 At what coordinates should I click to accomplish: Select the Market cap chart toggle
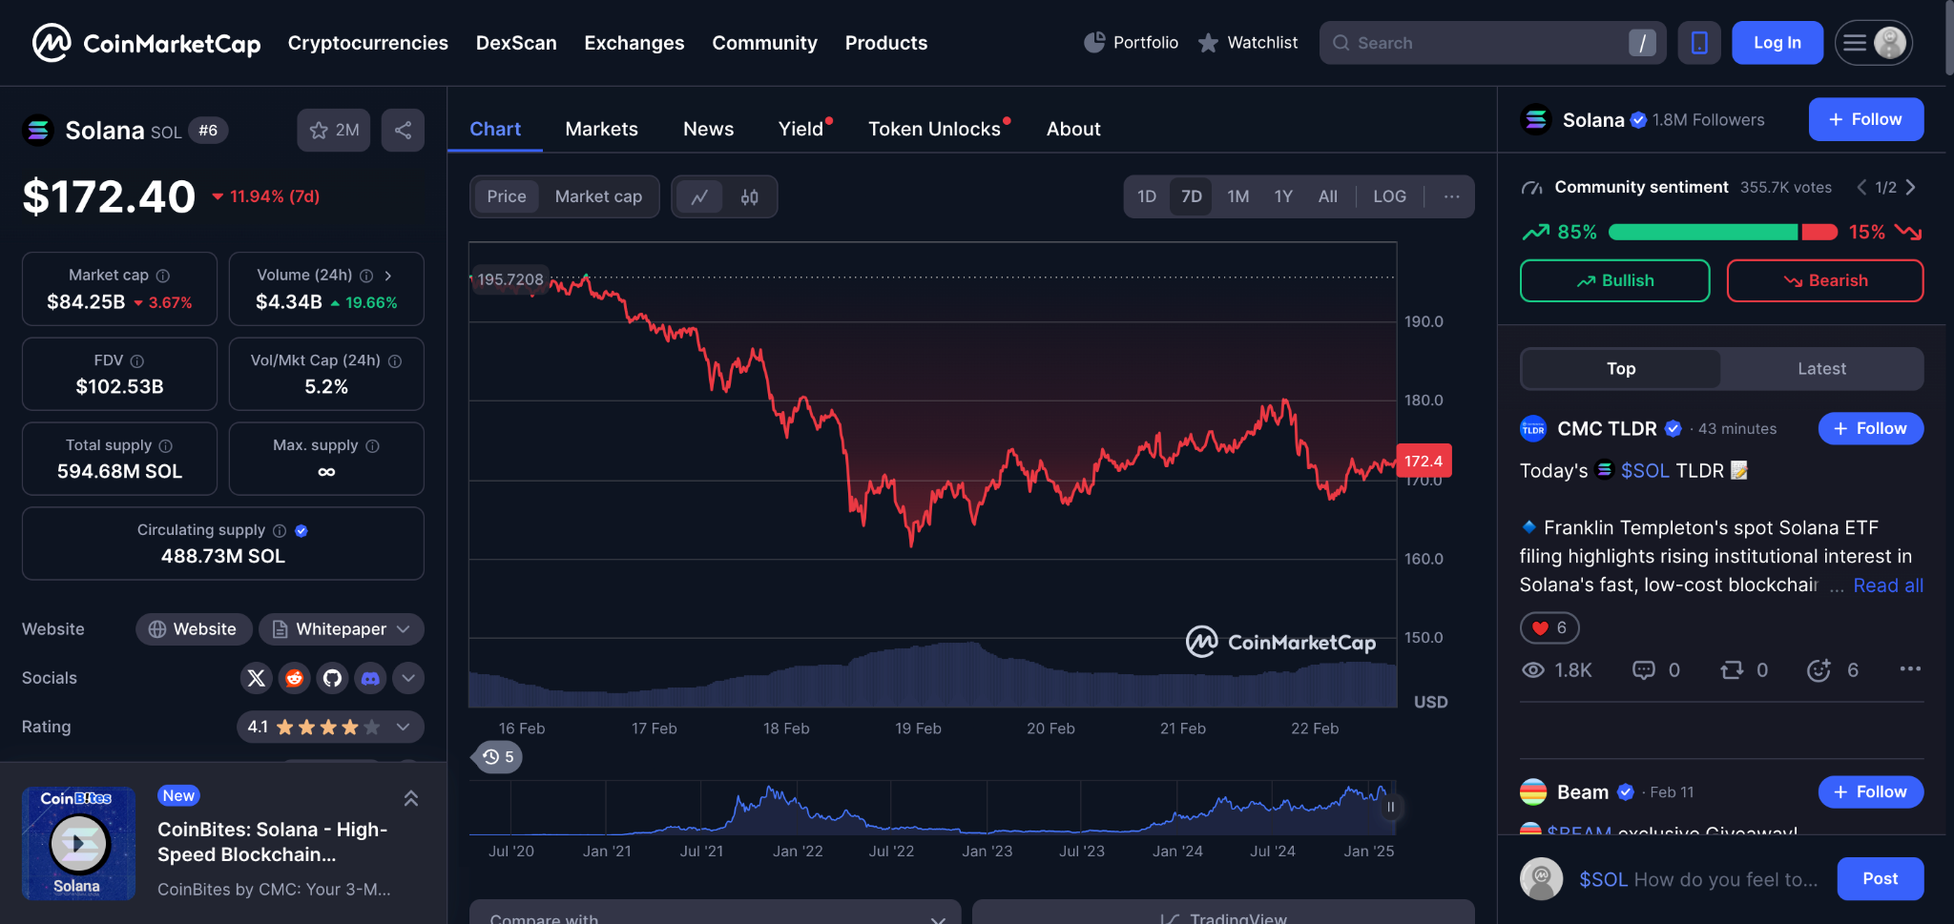[598, 196]
